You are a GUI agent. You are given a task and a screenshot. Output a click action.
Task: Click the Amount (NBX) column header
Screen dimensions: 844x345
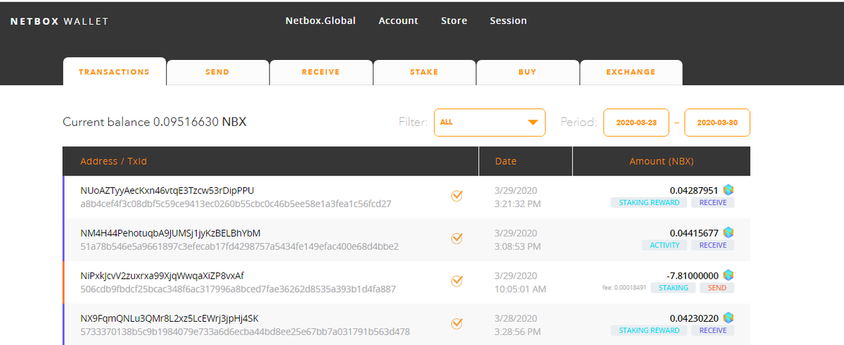[661, 161]
